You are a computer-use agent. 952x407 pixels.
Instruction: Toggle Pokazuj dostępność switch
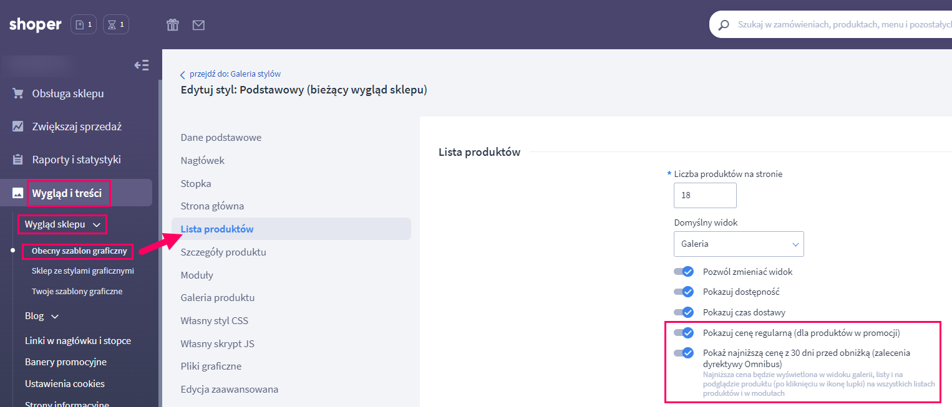(684, 292)
